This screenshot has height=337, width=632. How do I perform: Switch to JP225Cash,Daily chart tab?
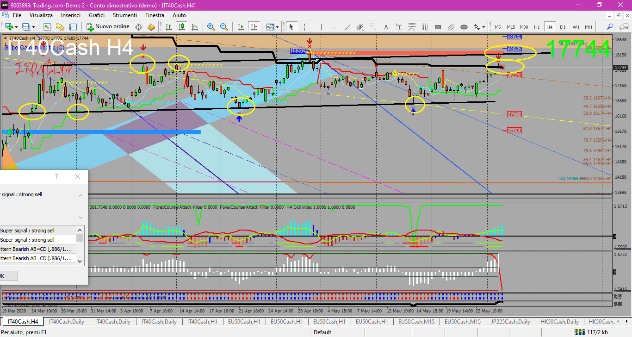click(511, 322)
